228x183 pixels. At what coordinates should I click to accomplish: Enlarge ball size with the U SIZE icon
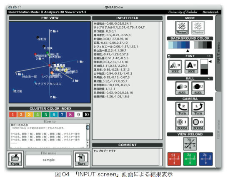tap(198, 88)
